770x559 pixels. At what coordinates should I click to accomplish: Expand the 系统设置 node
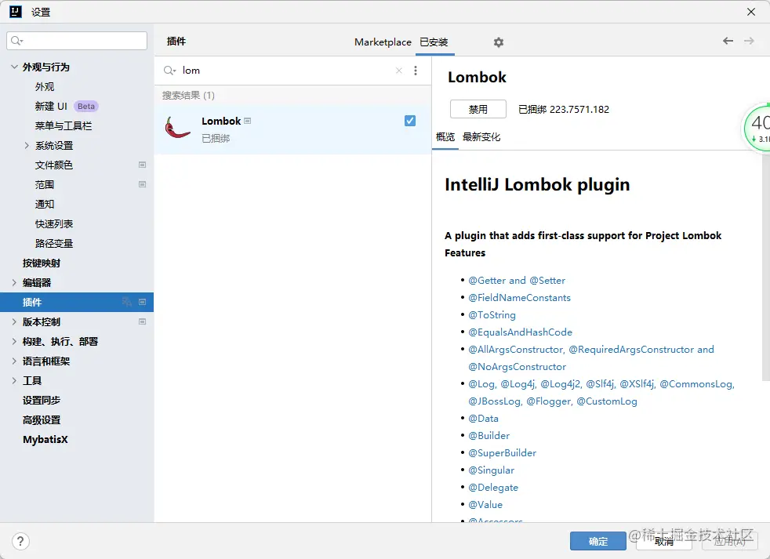pyautogui.click(x=27, y=145)
